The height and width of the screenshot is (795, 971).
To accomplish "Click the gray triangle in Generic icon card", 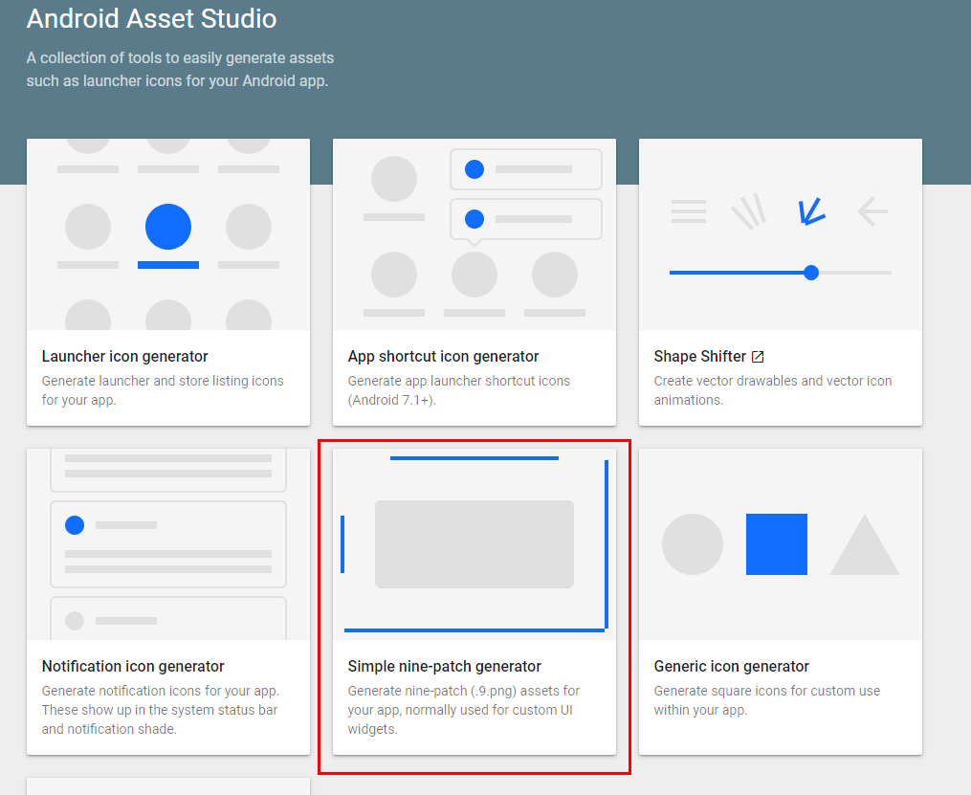I will [x=865, y=545].
